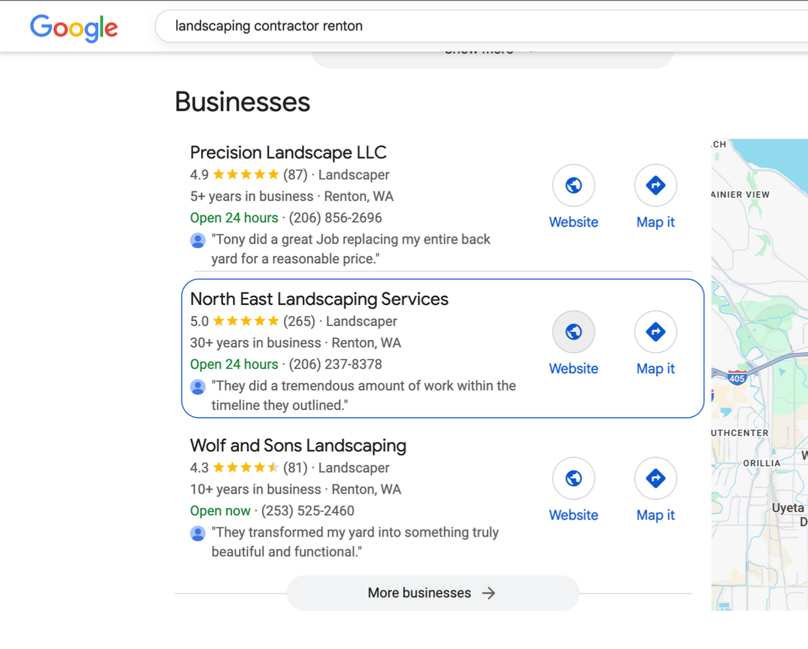Click the search box with landscaping query
Screen dimensions: 808x649
pos(457,26)
